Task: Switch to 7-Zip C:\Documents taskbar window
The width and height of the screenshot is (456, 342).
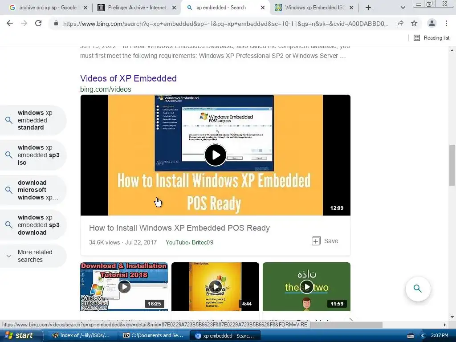Action: (x=153, y=335)
